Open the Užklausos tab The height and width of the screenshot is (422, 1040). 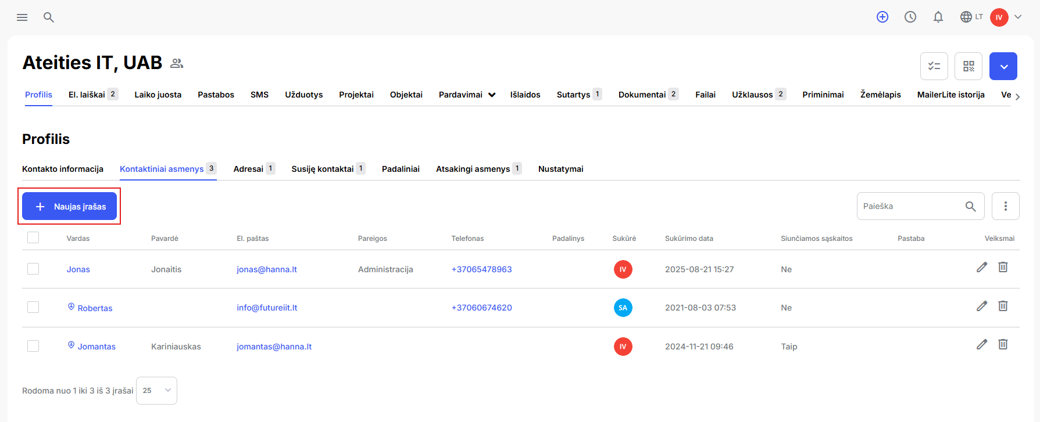759,95
